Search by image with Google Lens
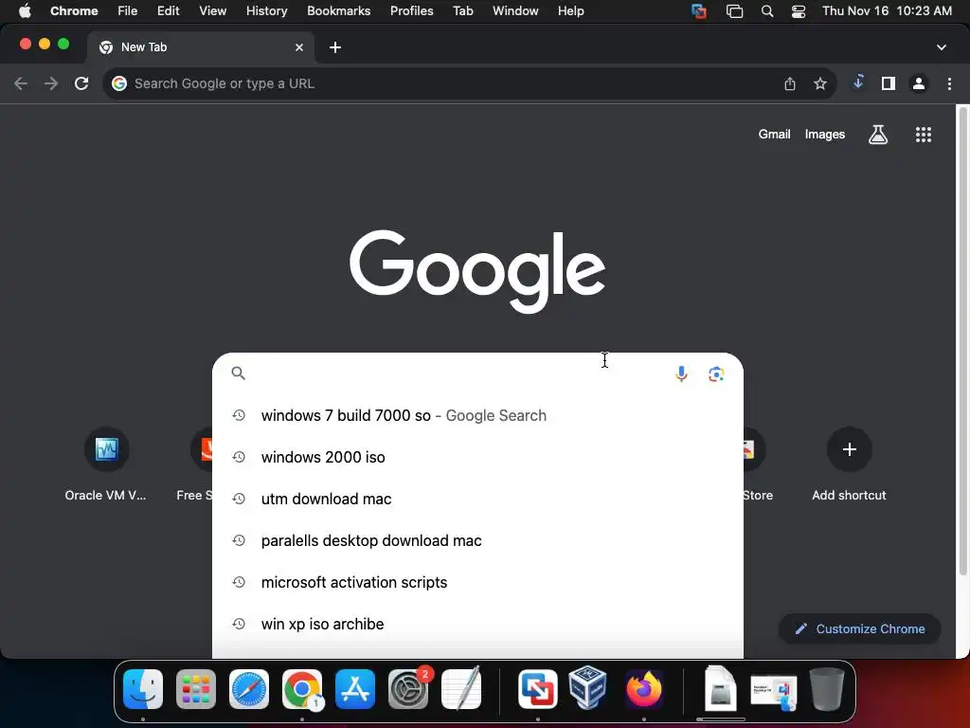The width and height of the screenshot is (970, 728). (716, 373)
